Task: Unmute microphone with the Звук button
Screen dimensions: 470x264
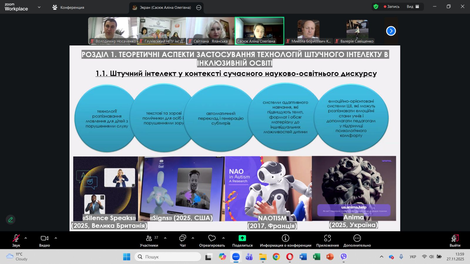Action: 16,240
